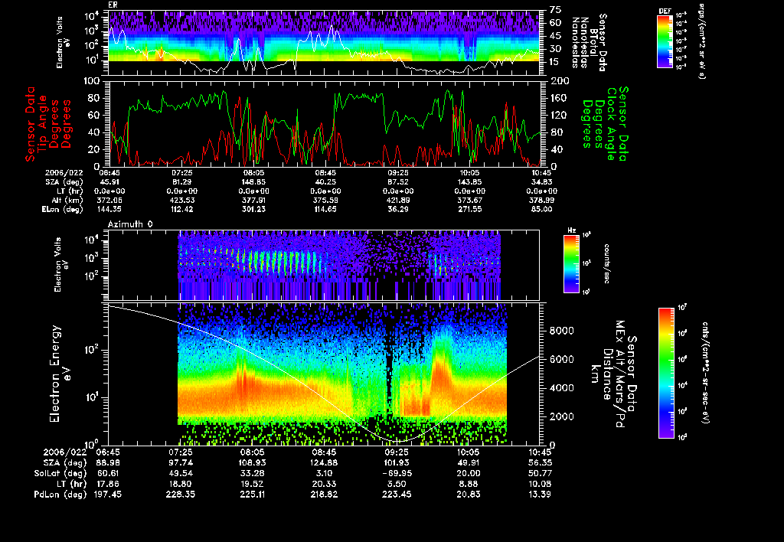
Task: Click the local time value "20.33"
Action: click(324, 484)
